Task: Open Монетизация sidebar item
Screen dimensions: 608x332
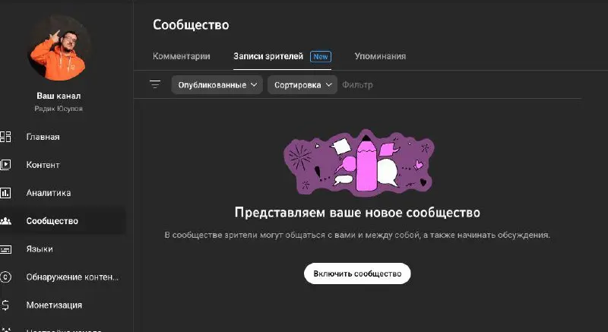Action: [x=54, y=305]
